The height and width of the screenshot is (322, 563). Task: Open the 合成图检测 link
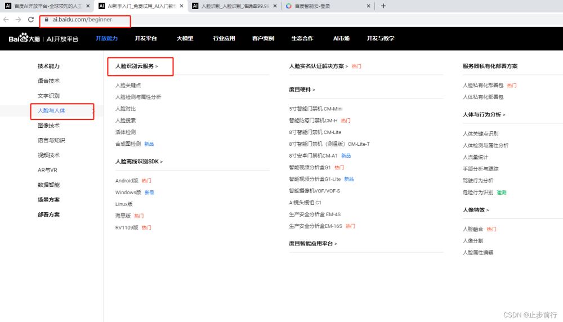[128, 144]
